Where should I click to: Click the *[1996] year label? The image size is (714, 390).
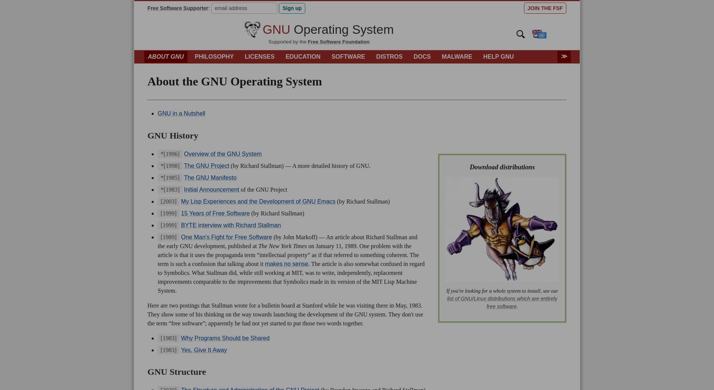tap(170, 154)
